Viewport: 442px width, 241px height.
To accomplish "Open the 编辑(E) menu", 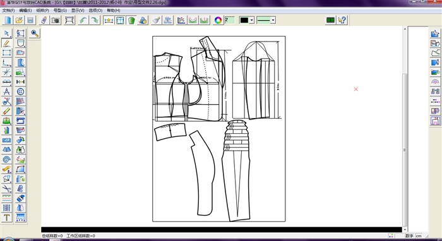I will point(25,11).
